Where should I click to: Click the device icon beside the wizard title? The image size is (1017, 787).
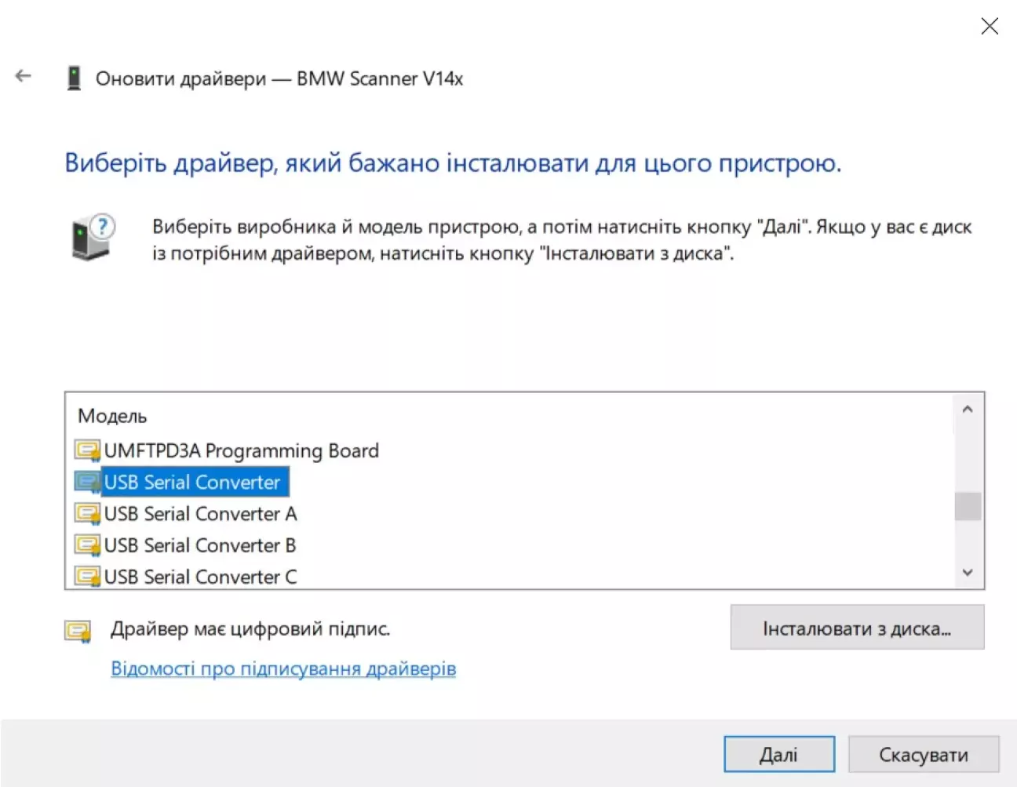click(x=74, y=78)
